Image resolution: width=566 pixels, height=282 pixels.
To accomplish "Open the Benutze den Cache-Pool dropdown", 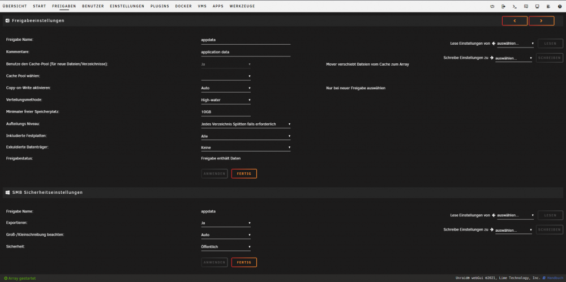I will (x=226, y=64).
